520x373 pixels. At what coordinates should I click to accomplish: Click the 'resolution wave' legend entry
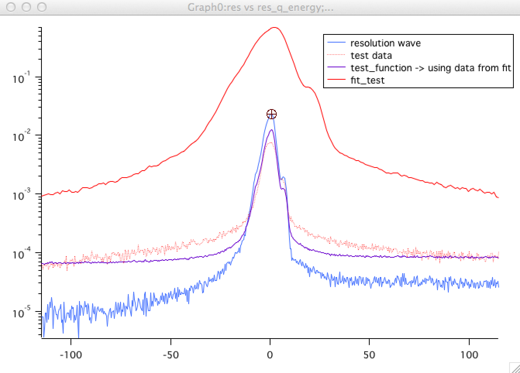(385, 43)
